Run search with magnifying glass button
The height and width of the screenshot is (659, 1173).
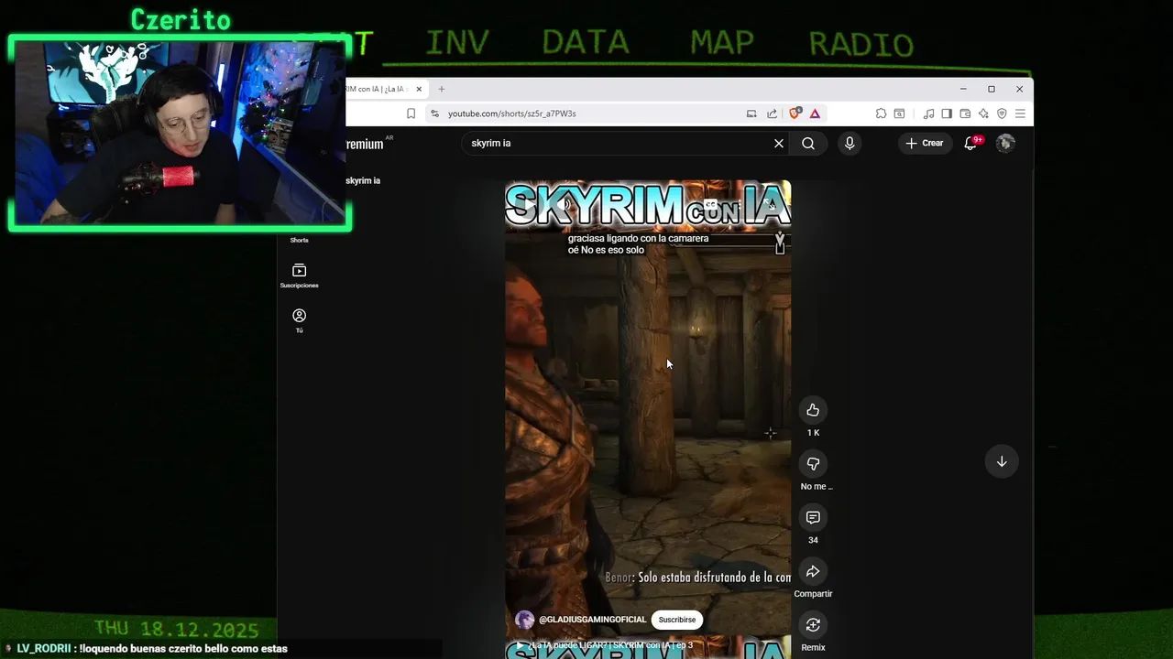click(x=808, y=143)
